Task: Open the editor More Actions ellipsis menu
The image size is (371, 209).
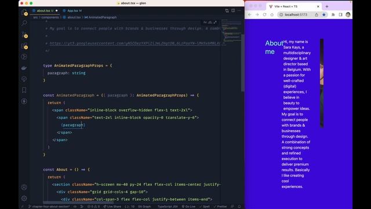Action: 239,10
